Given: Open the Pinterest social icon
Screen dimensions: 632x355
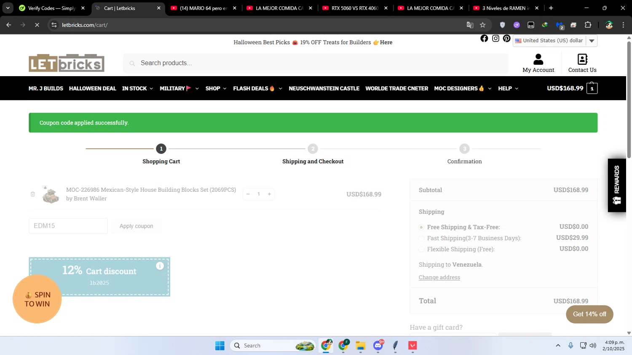Looking at the screenshot, I should point(507,39).
